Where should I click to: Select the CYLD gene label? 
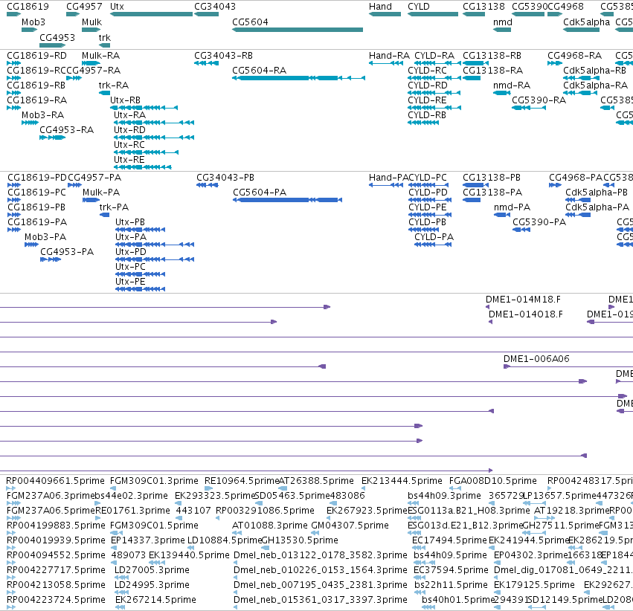[419, 7]
